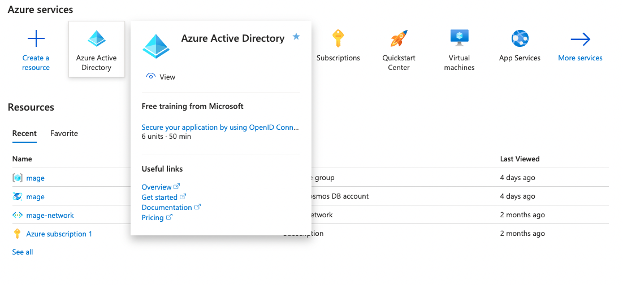Screen dimensions: 623x285
Task: Click the See all resources link
Action: pos(23,252)
